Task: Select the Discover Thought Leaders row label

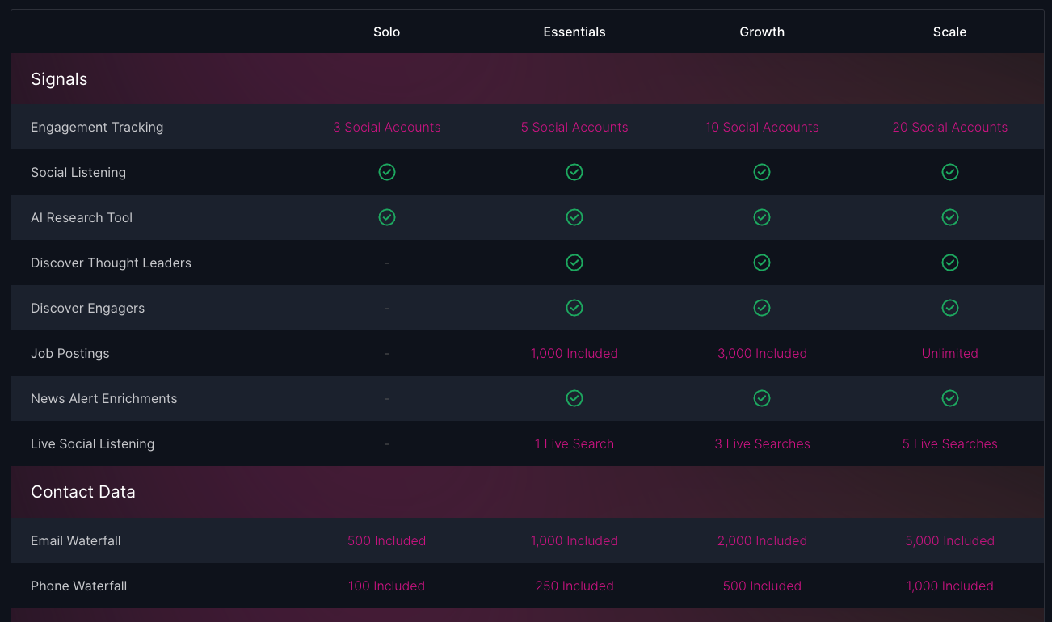Action: (x=111, y=263)
